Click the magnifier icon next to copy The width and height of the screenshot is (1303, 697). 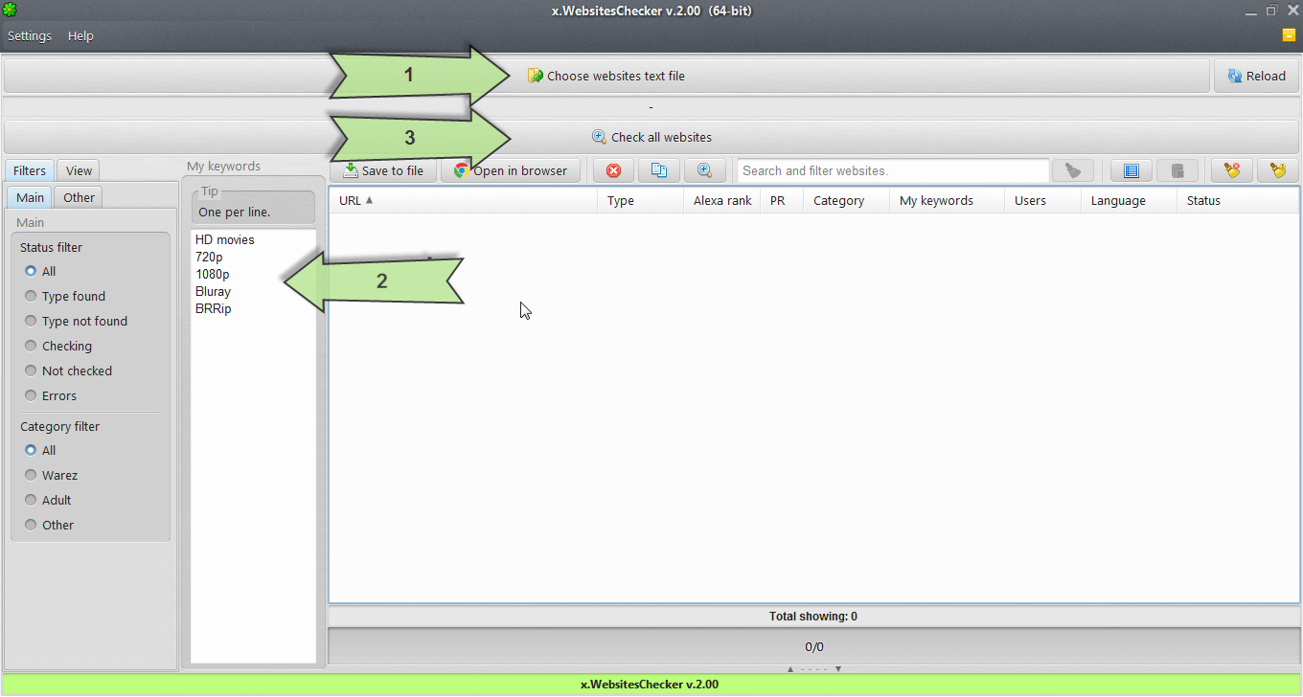point(704,170)
